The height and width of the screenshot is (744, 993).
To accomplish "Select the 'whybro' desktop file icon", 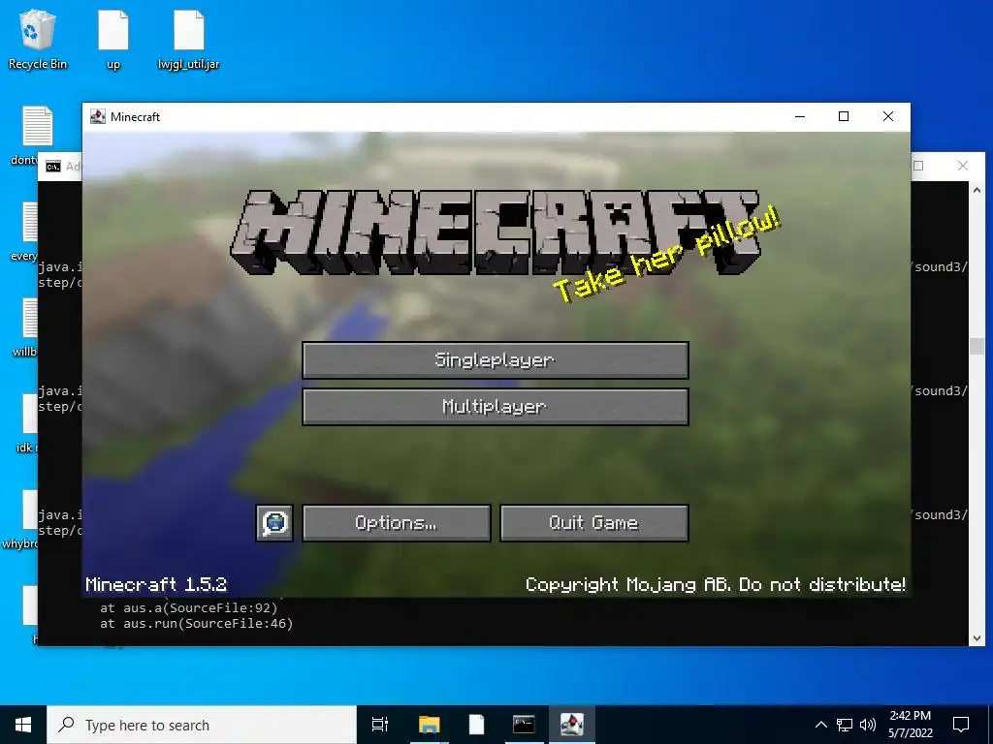I will point(30,511).
